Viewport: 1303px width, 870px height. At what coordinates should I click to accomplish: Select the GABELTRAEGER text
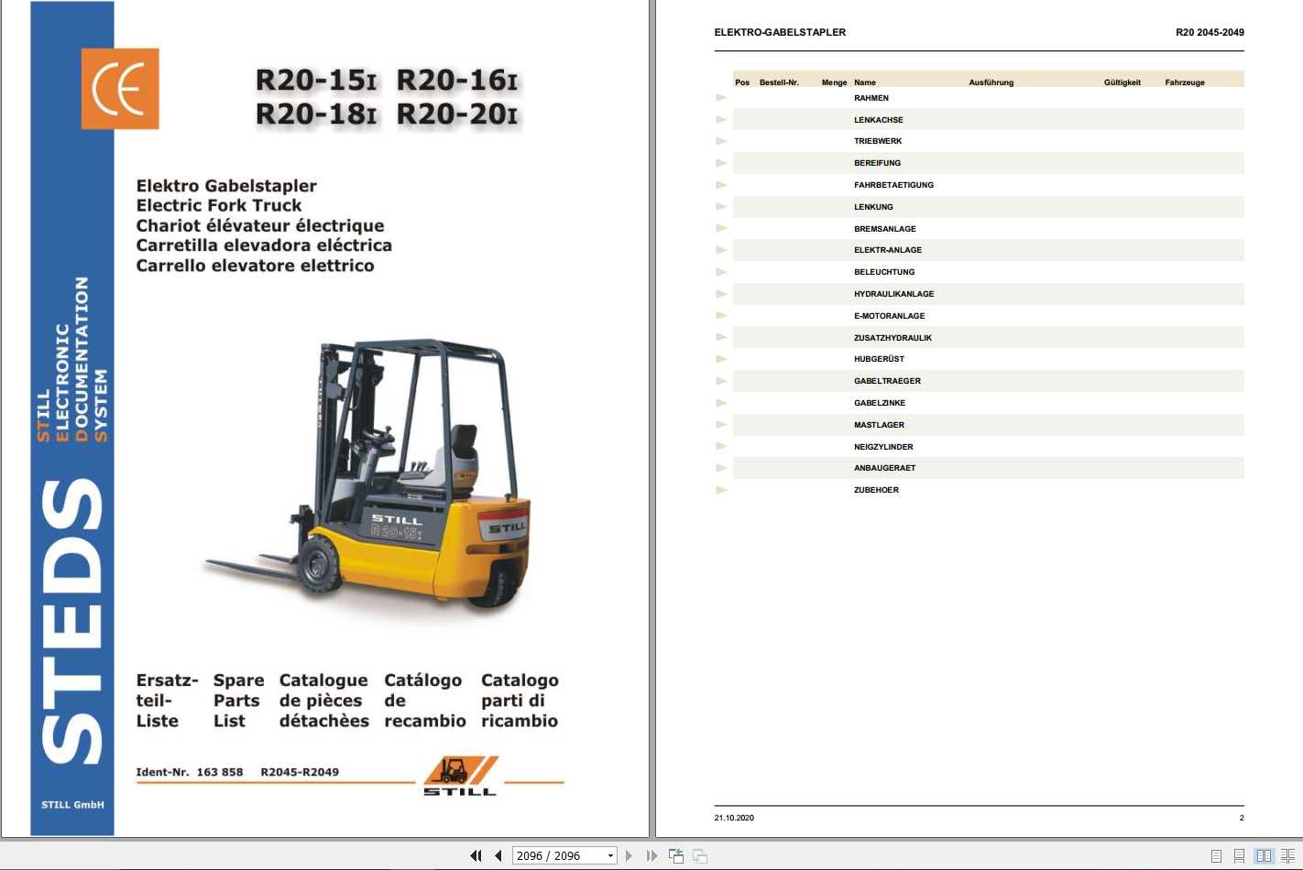point(888,381)
